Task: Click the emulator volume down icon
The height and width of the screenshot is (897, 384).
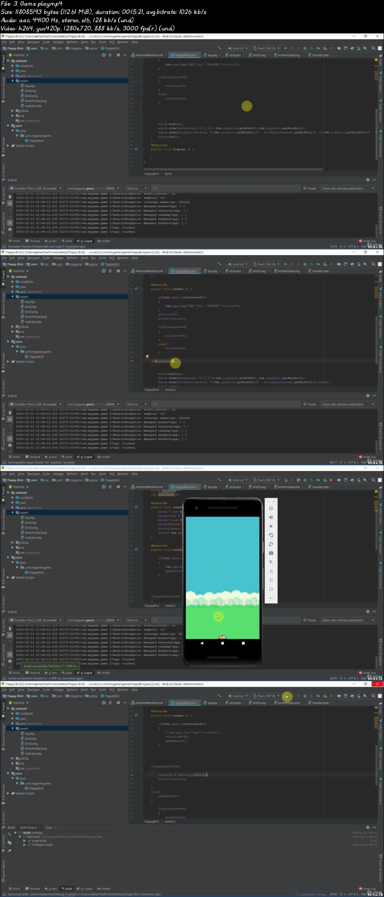Action: click(271, 526)
